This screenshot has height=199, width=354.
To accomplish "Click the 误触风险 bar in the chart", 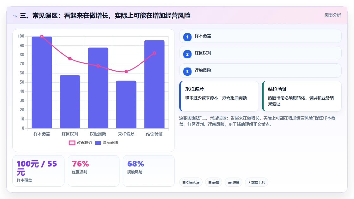I will tap(98, 88).
